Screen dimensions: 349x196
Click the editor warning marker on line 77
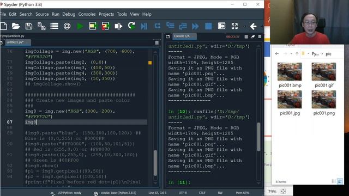pos(150,63)
